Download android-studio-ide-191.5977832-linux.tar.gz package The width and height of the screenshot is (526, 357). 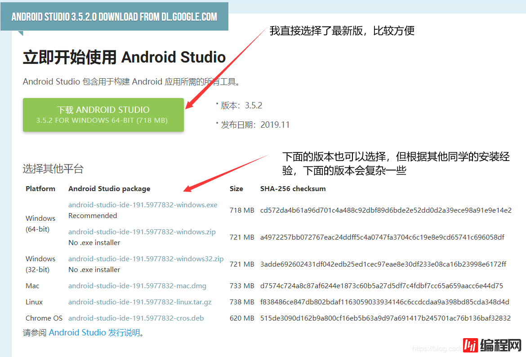tap(140, 302)
